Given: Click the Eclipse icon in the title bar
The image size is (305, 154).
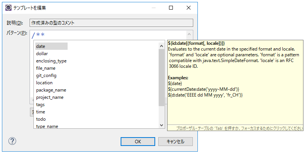Looking at the screenshot, I should click(8, 8).
